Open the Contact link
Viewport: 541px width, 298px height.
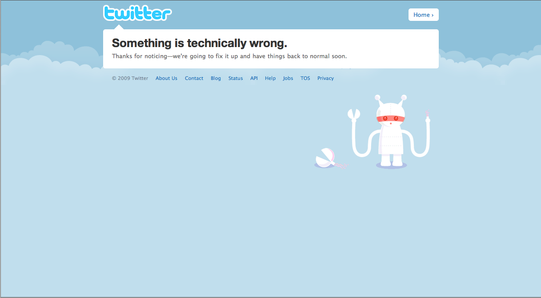tap(194, 78)
